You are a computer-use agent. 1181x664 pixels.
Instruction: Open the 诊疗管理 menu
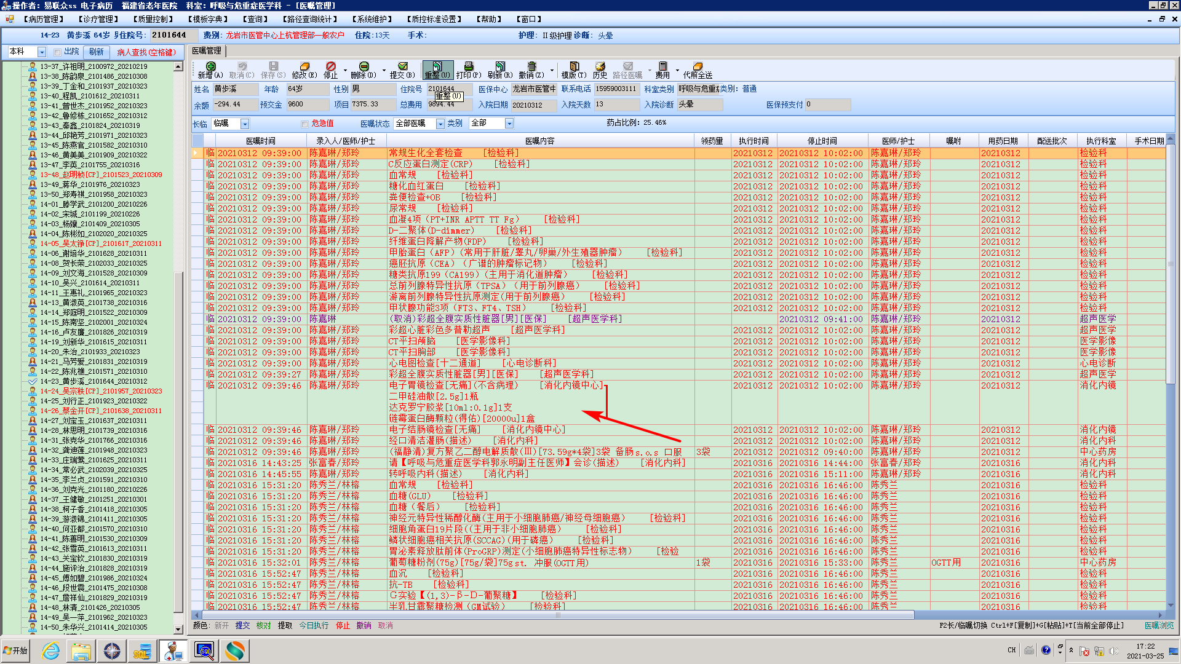coord(99,19)
